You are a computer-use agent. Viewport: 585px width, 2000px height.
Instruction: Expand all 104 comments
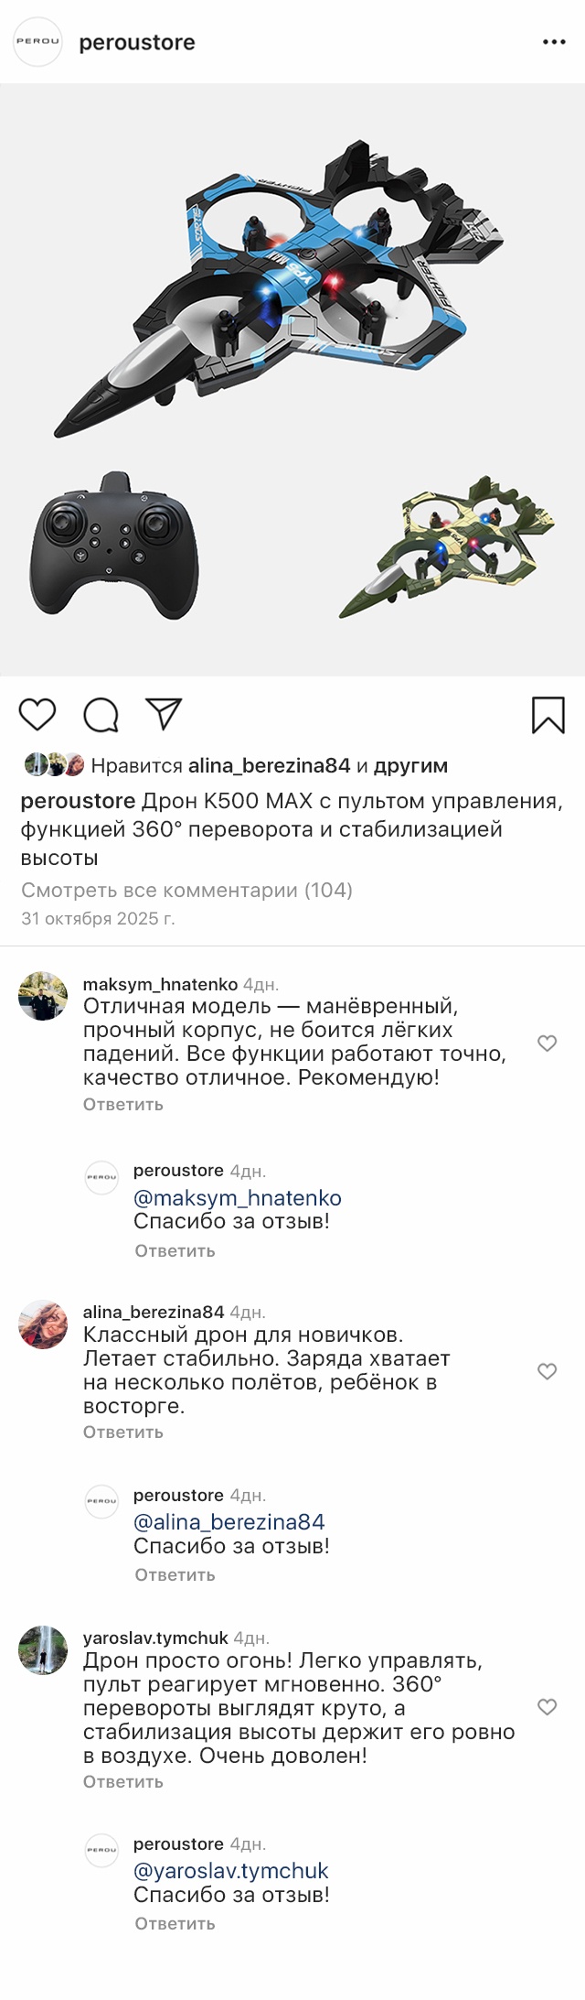(x=186, y=890)
